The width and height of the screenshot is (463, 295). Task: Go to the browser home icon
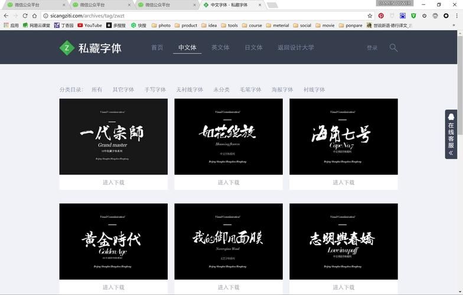tap(34, 15)
